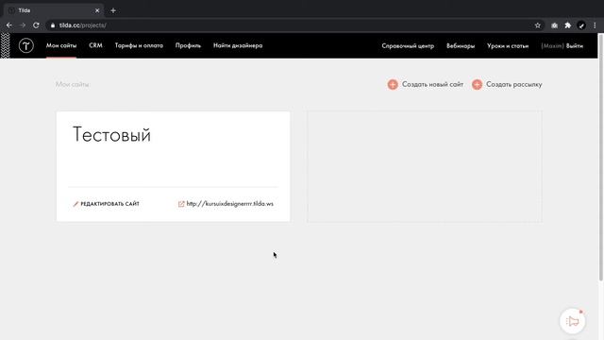Image resolution: width=604 pixels, height=340 pixels.
Task: Click the pencil icon beside Редактировать сайт
Action: [x=75, y=204]
